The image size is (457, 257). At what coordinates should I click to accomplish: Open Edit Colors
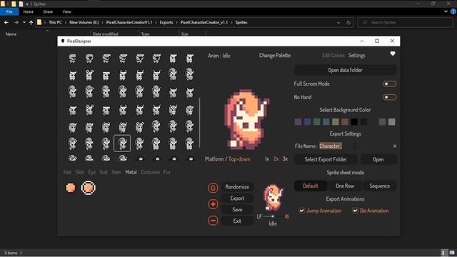[x=333, y=56]
